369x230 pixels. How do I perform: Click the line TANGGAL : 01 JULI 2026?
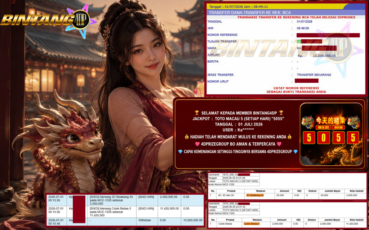[x=239, y=124]
